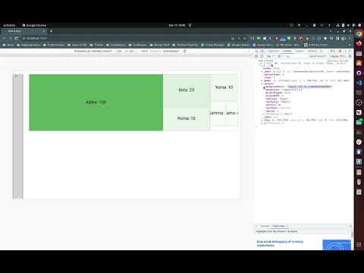The image size is (364, 273).
Task: Switch to the Elements tab in DevTools
Action: tap(273, 51)
